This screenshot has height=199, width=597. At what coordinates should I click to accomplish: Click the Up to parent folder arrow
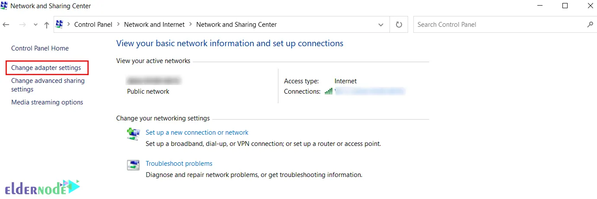pyautogui.click(x=47, y=25)
